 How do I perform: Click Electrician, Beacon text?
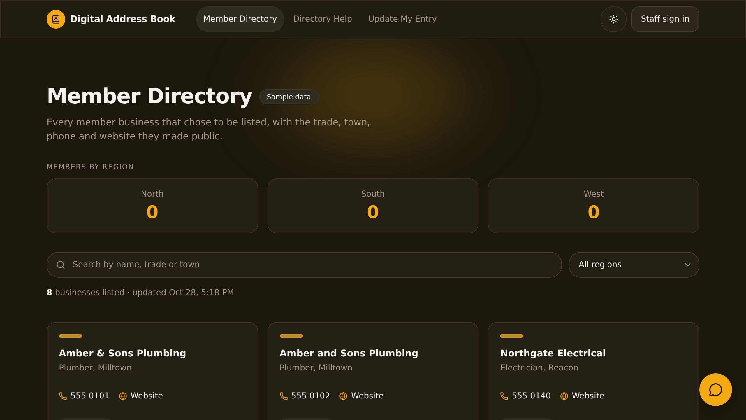click(539, 367)
